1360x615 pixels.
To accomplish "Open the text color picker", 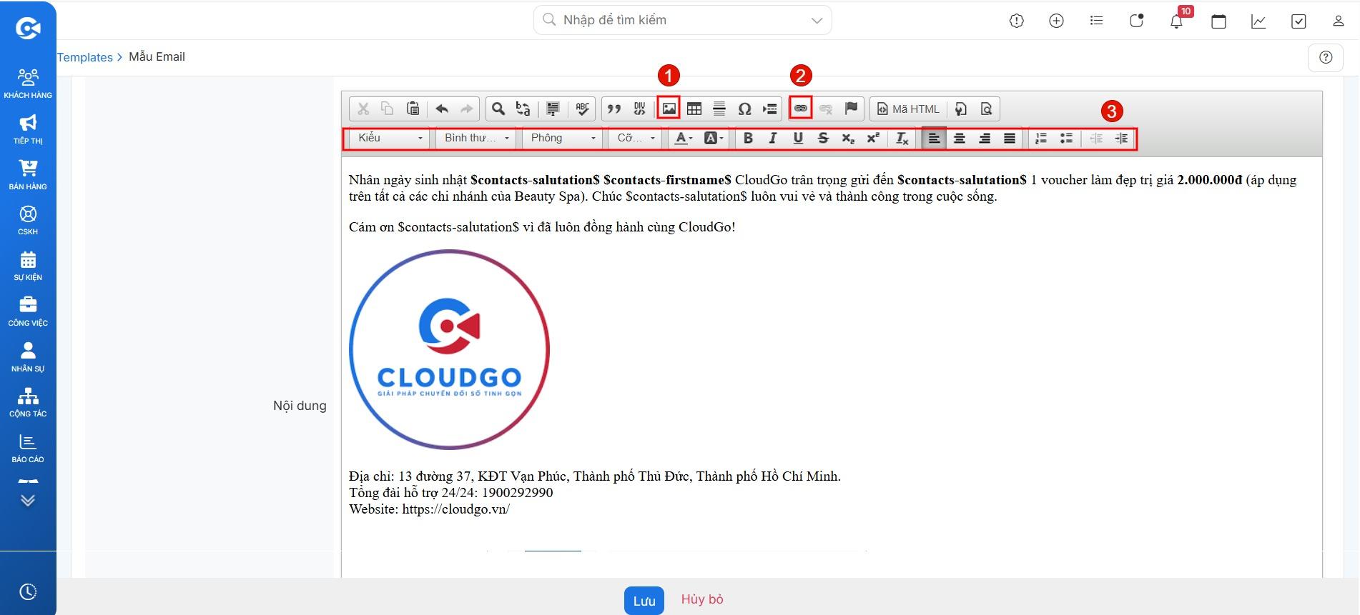I will 684,138.
